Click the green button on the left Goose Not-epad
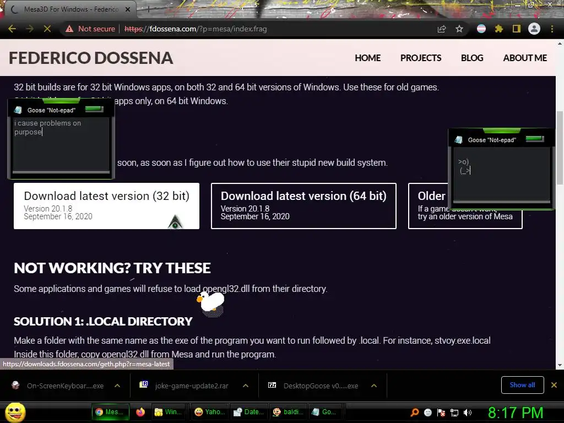The width and height of the screenshot is (564, 423). click(x=95, y=109)
